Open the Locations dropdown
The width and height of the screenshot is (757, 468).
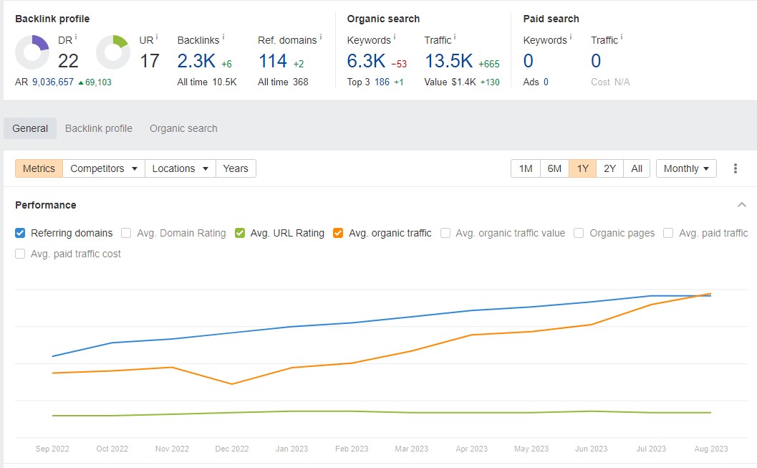(x=180, y=168)
